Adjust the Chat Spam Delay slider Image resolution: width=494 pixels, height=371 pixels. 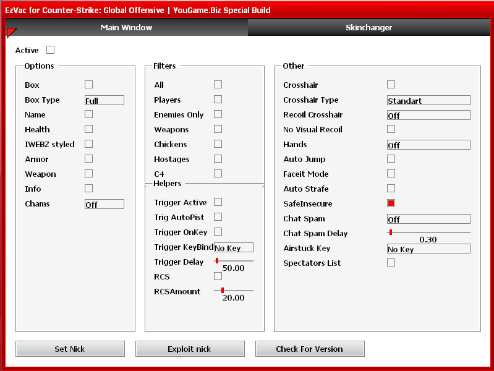(x=428, y=232)
